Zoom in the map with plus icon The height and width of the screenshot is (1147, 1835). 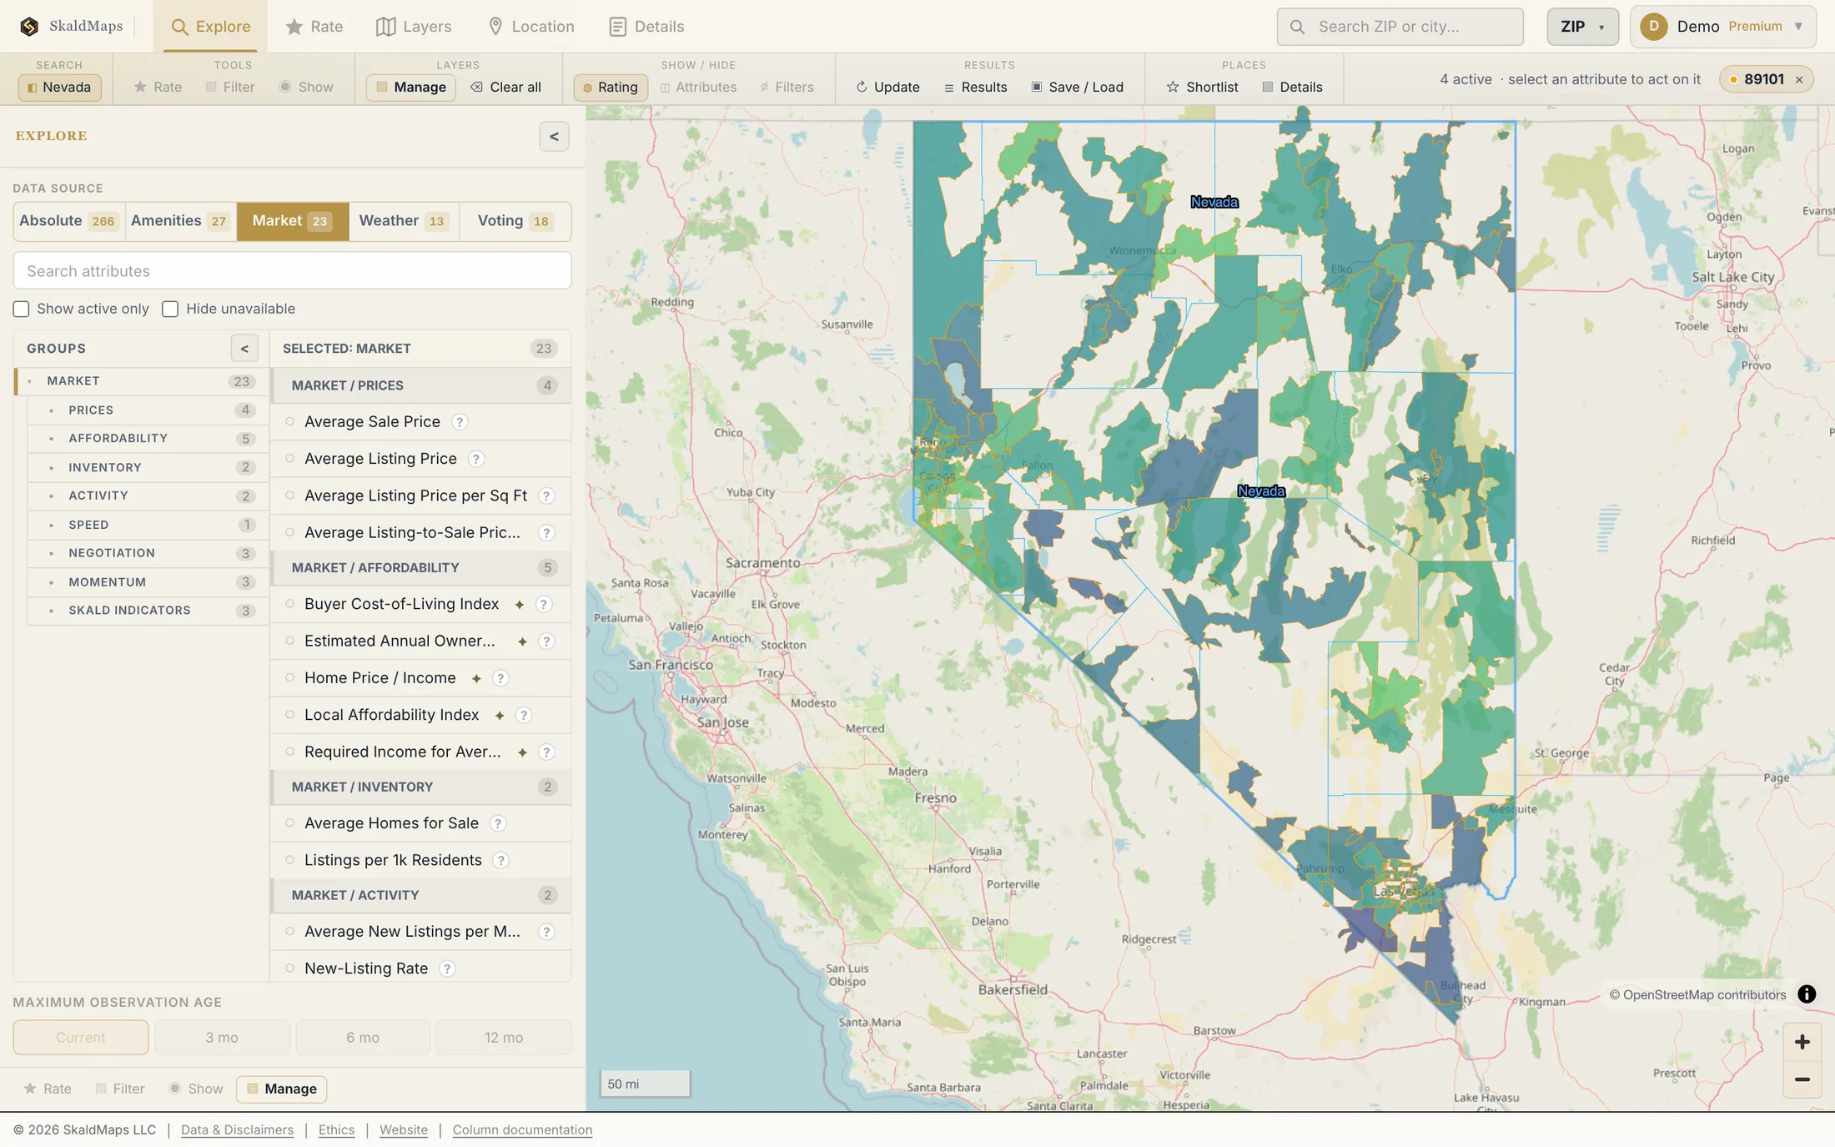point(1802,1042)
